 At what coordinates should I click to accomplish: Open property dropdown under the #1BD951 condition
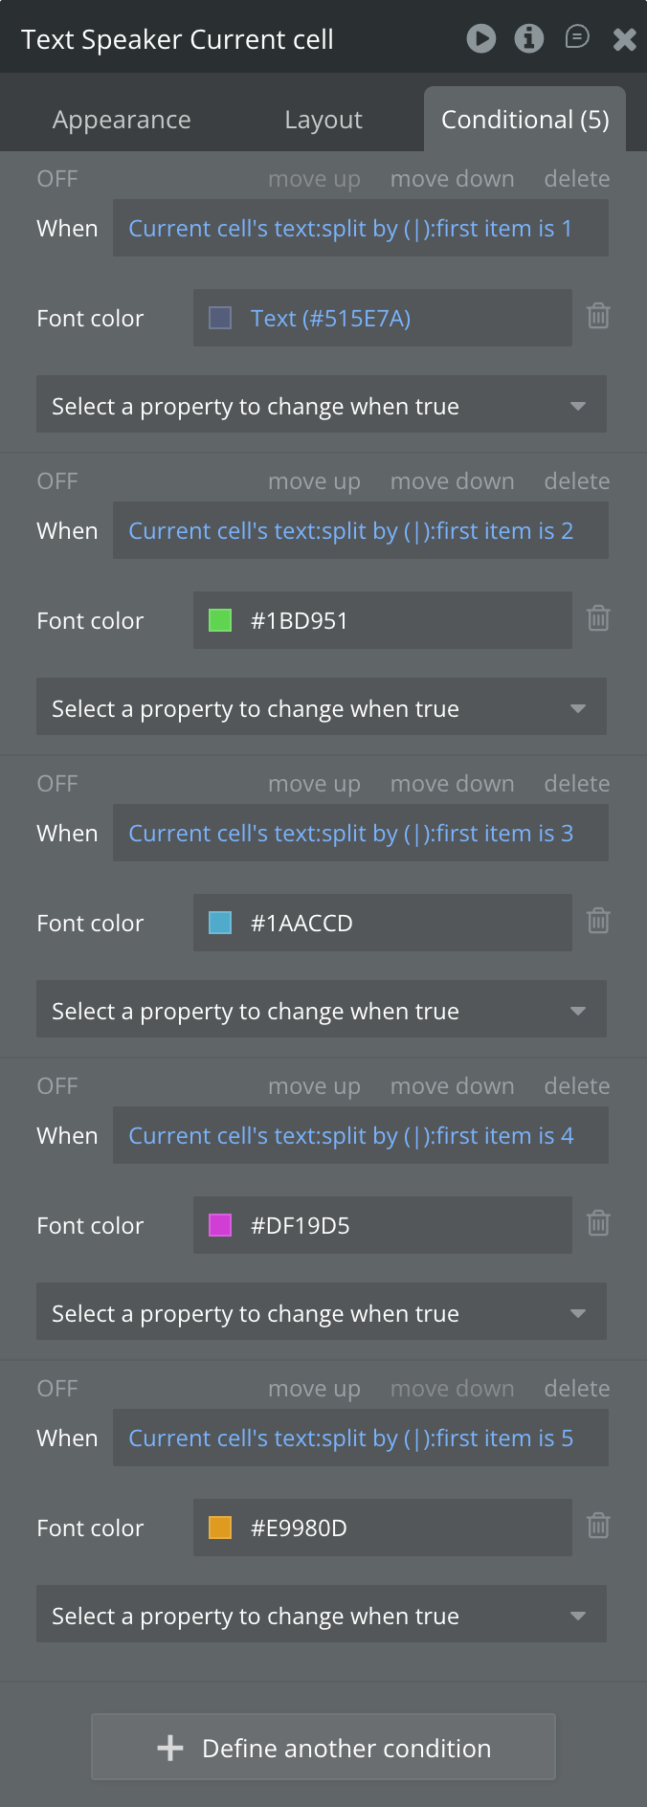coord(322,708)
